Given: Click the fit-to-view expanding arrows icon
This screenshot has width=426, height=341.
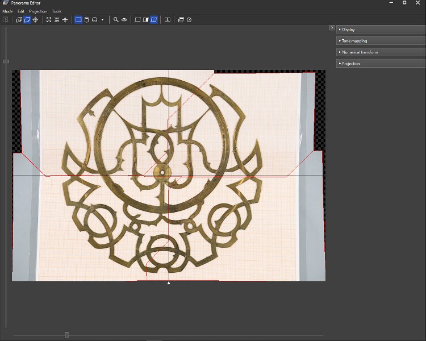Looking at the screenshot, I should pos(49,20).
